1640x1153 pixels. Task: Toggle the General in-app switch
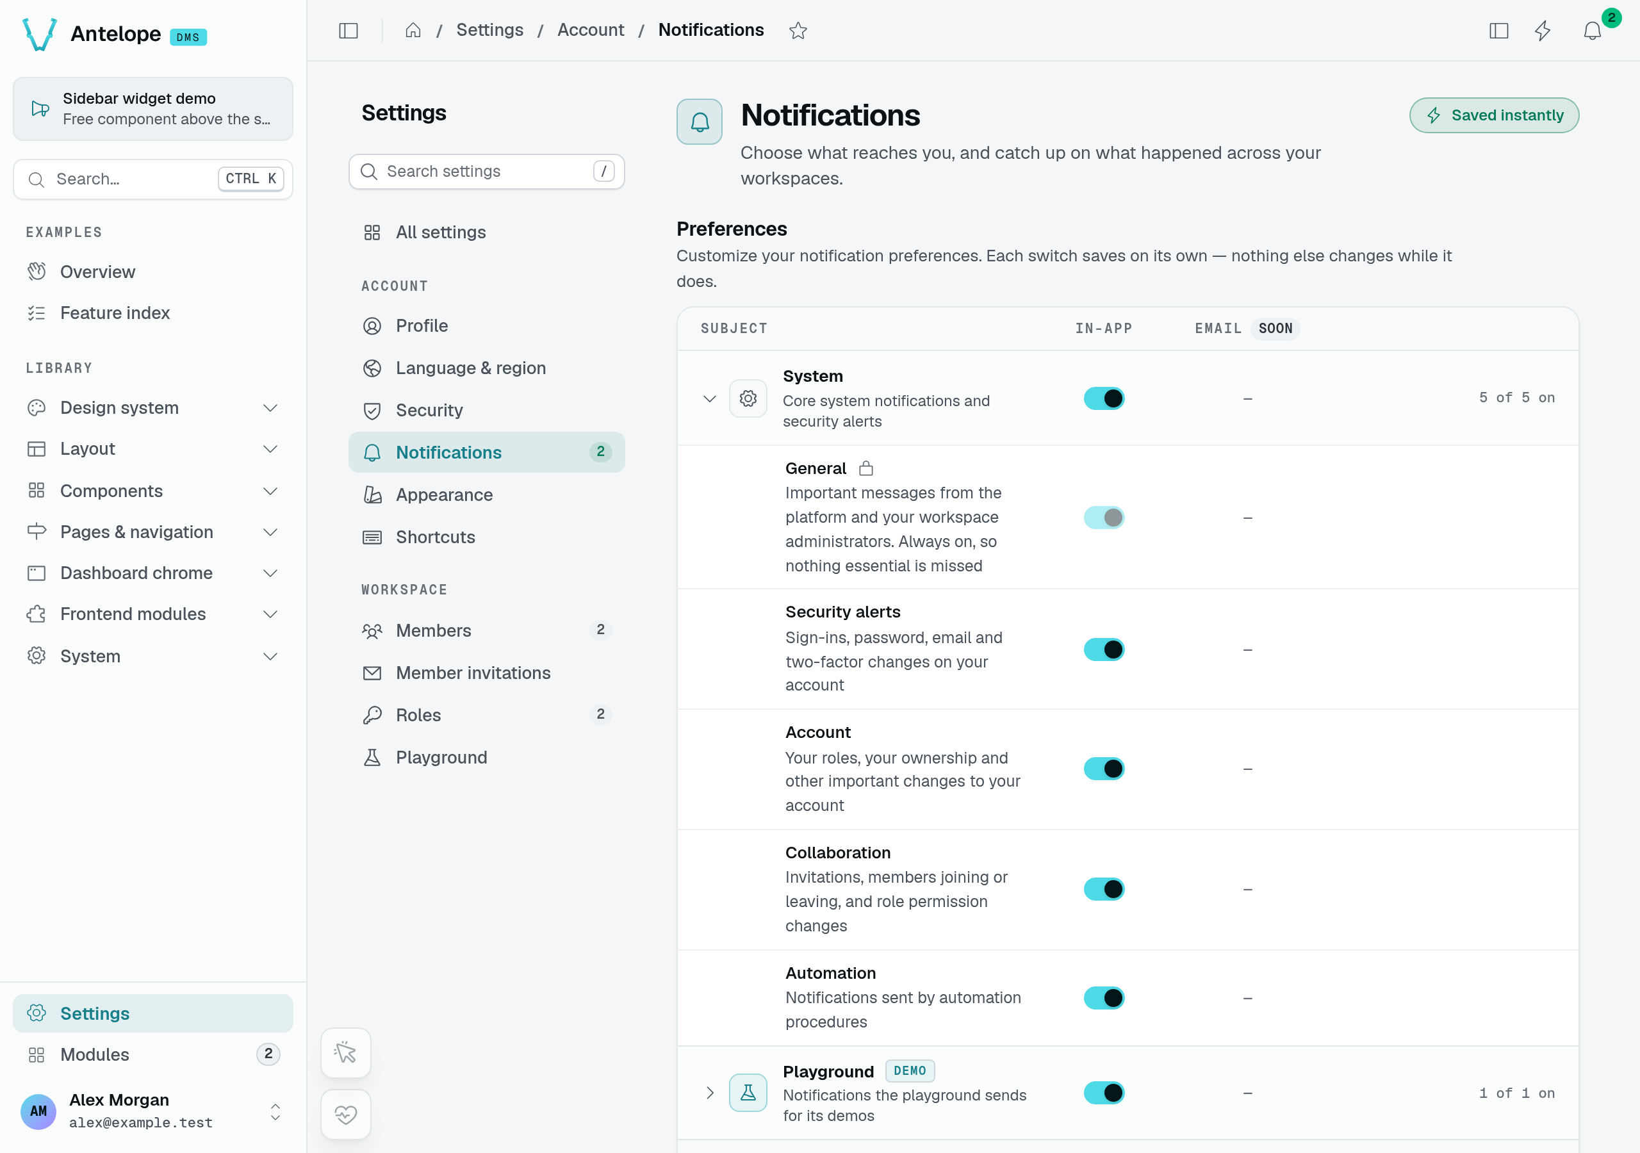click(x=1104, y=517)
